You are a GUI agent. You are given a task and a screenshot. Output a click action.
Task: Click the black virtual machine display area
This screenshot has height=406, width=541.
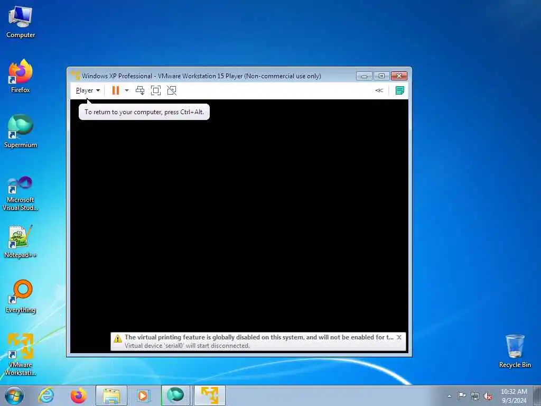coord(239,226)
